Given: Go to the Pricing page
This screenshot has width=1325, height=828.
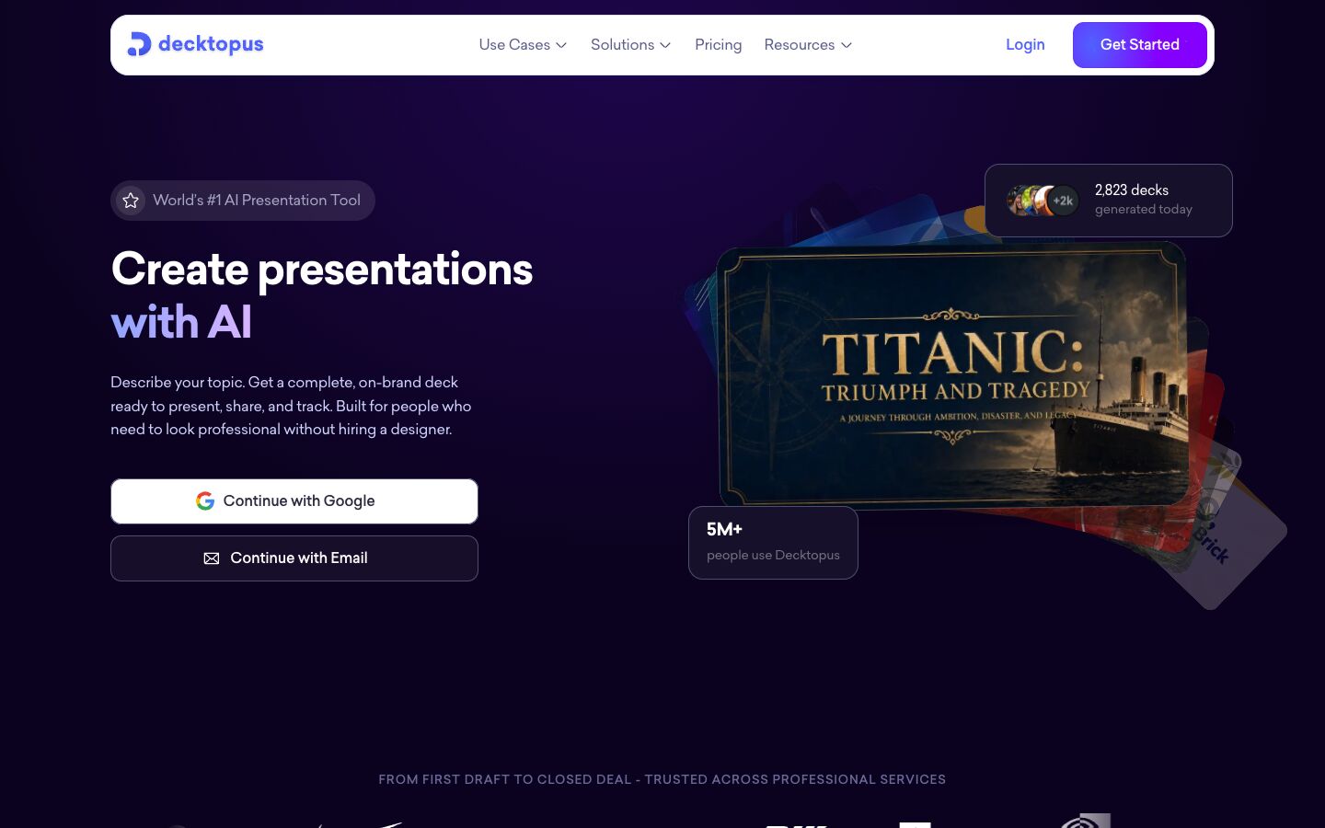Looking at the screenshot, I should [719, 44].
